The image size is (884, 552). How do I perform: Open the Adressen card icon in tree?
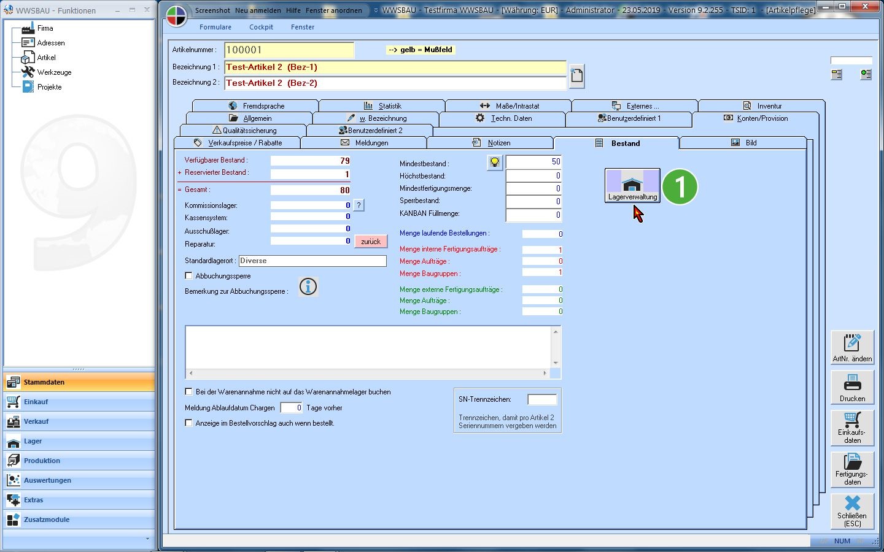click(x=28, y=43)
